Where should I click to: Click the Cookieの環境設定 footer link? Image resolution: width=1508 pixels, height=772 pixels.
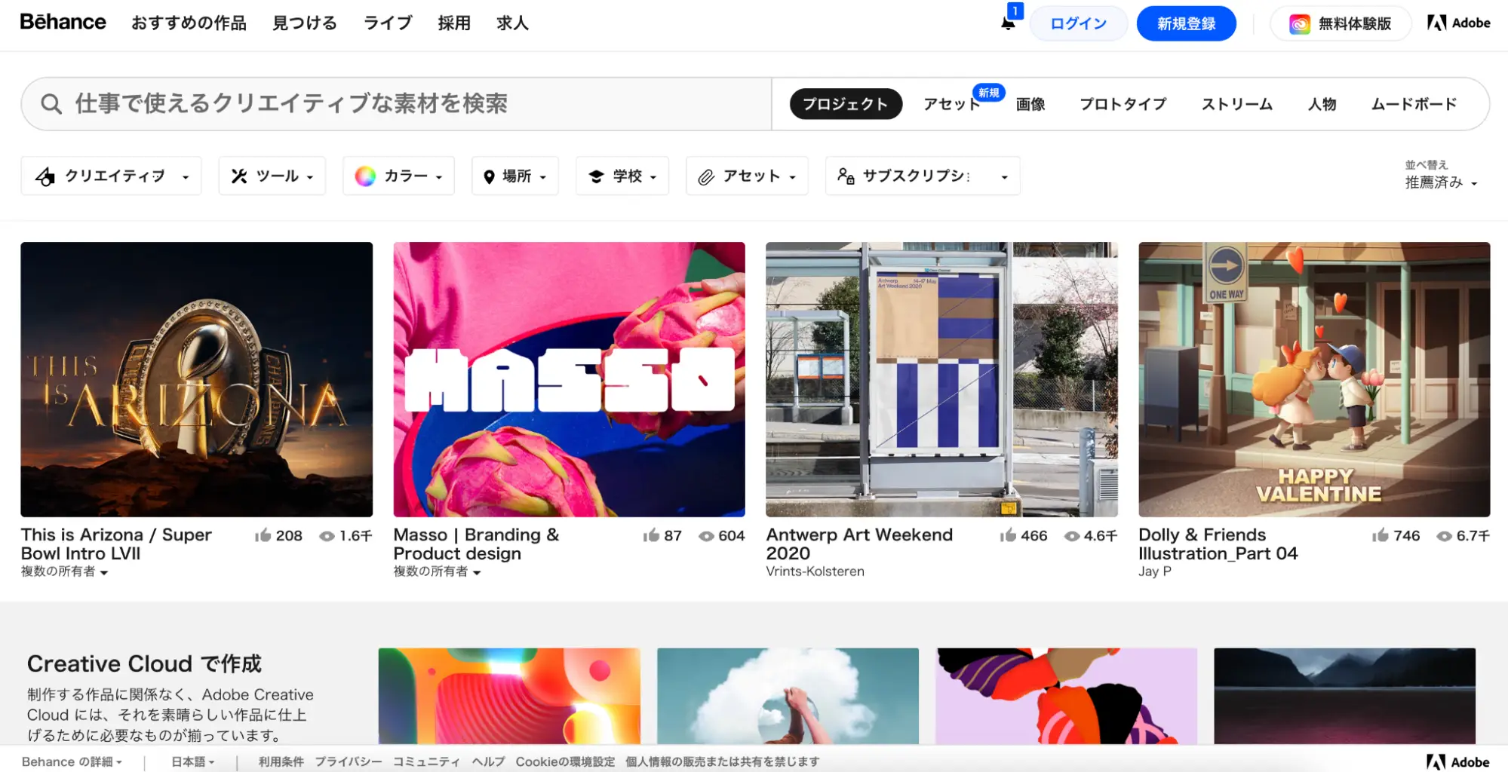[565, 761]
